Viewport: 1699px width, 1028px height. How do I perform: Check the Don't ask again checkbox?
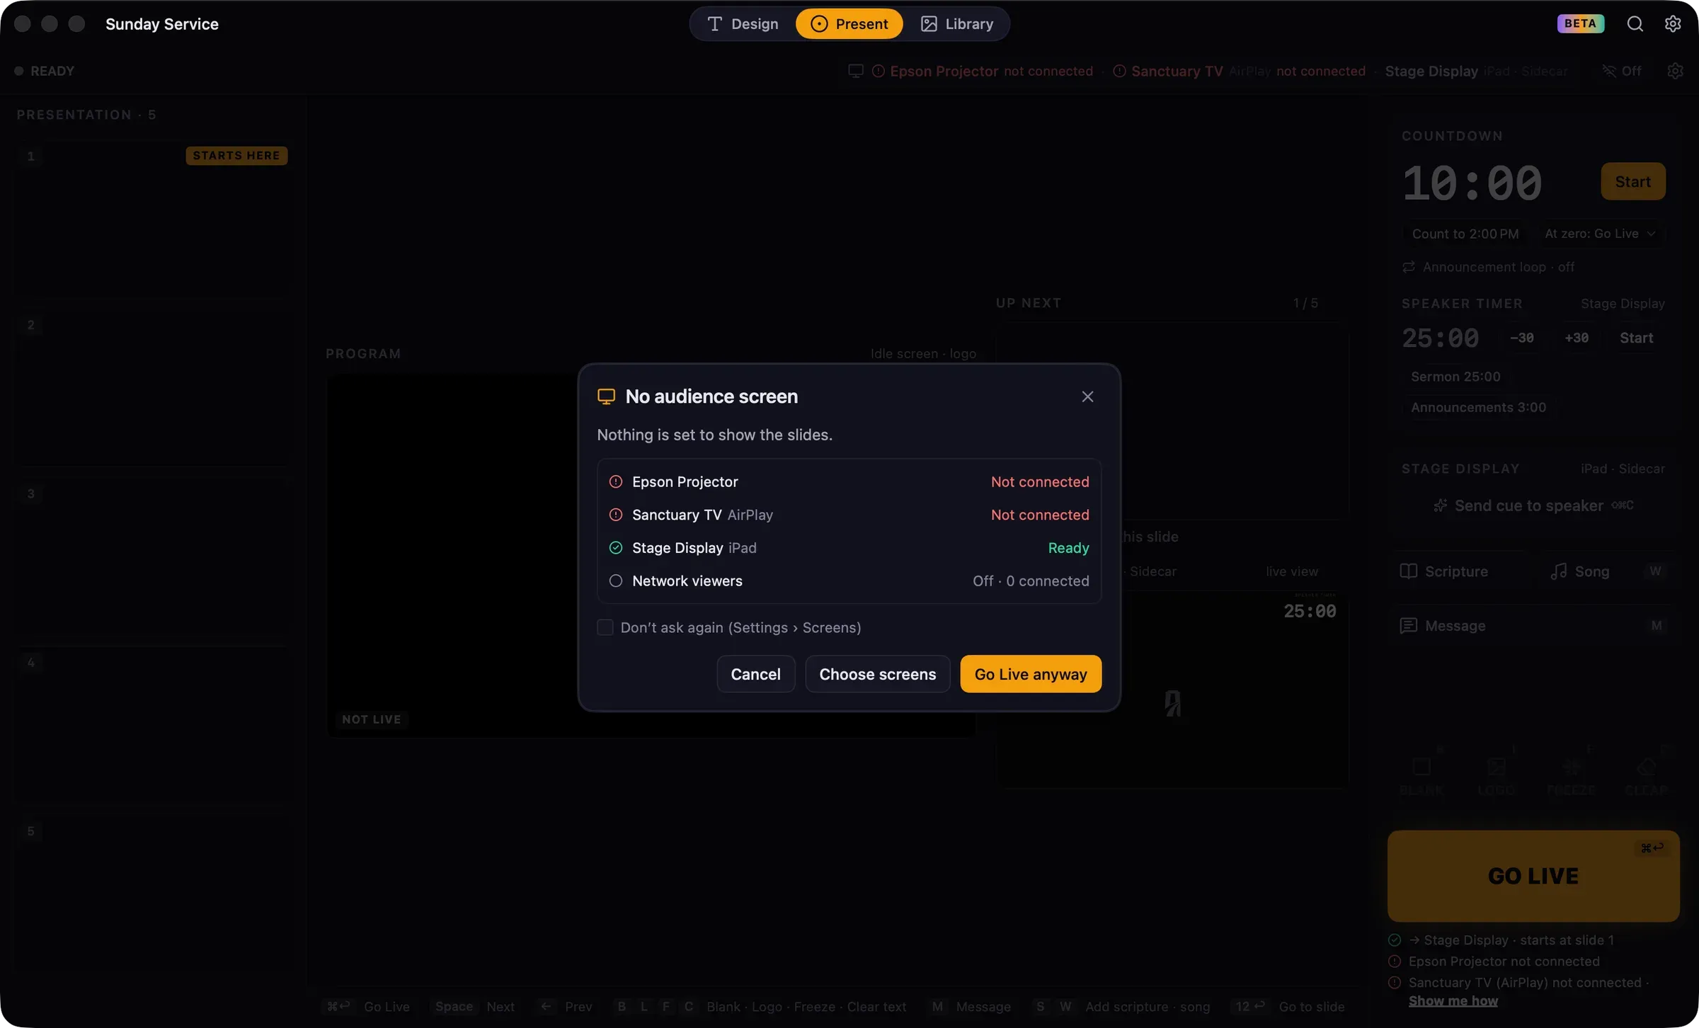pos(605,627)
